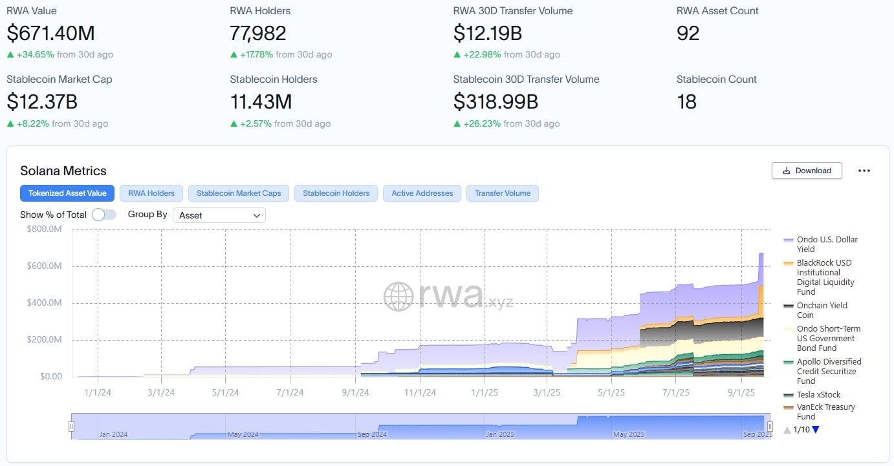Show the Active Addresses metric
The width and height of the screenshot is (894, 466).
pyautogui.click(x=422, y=193)
